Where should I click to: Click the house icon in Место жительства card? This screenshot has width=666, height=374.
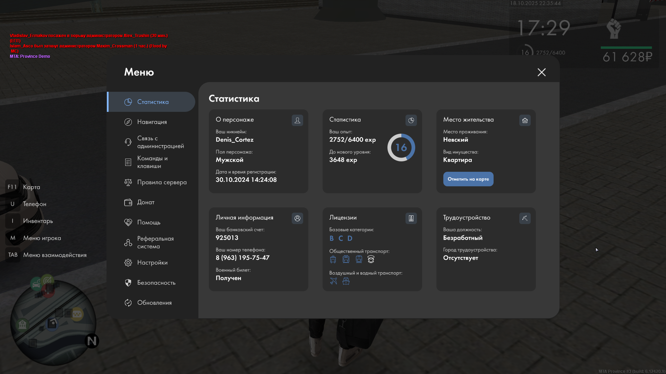pyautogui.click(x=525, y=120)
